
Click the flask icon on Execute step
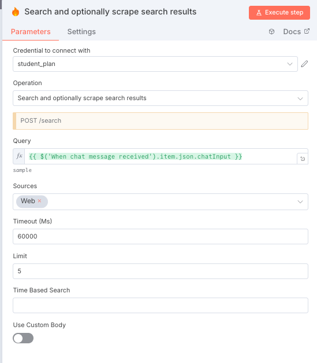[x=259, y=13]
